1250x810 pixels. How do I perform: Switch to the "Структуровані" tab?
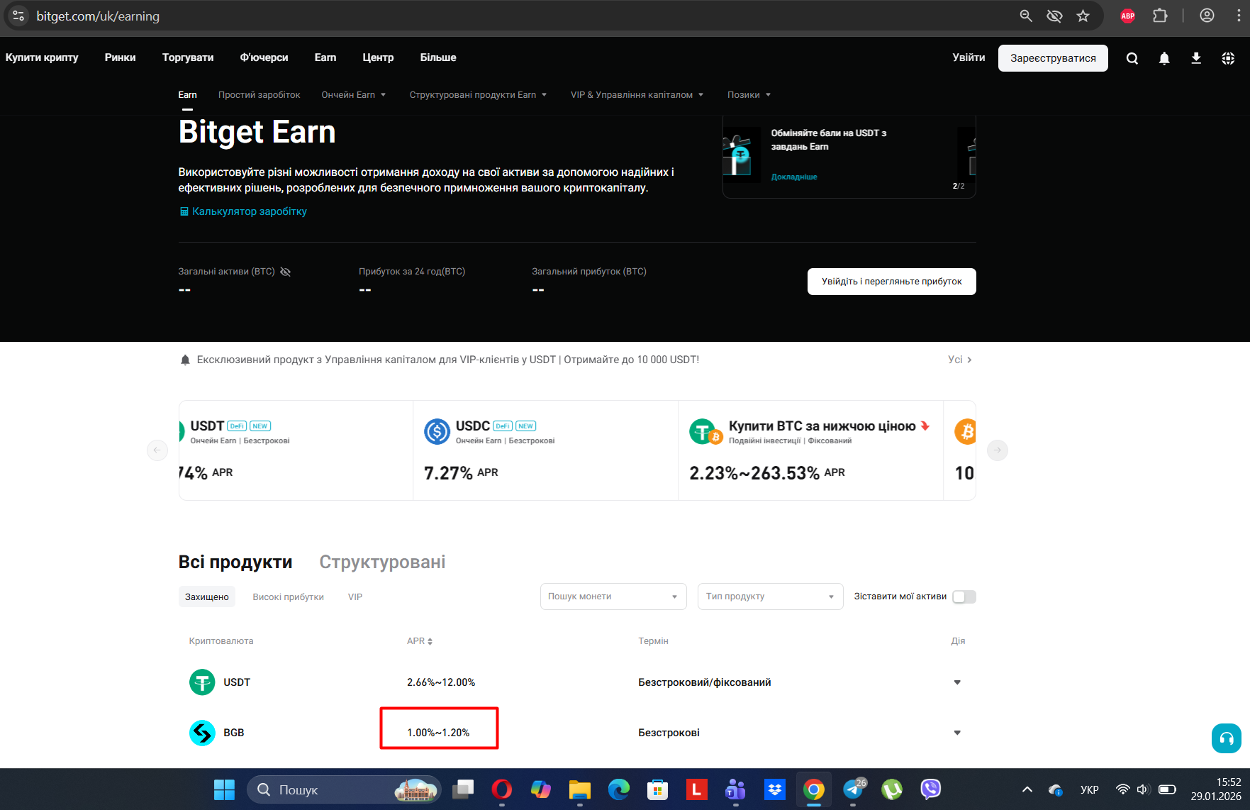point(382,562)
